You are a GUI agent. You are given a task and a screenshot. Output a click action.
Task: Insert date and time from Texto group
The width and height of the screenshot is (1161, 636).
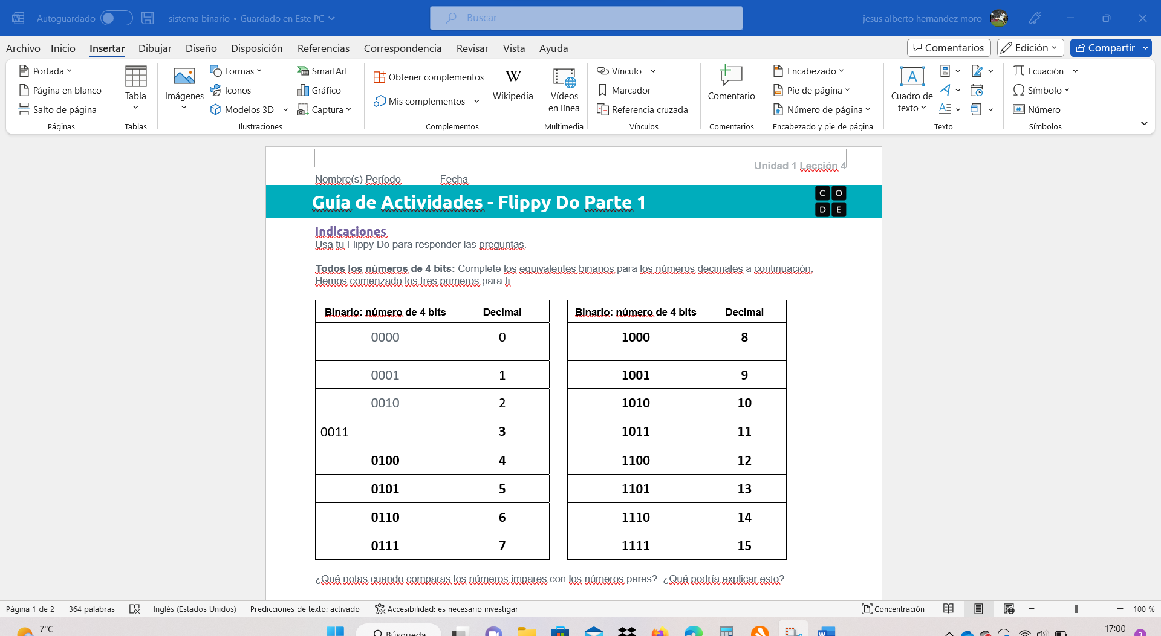(977, 90)
